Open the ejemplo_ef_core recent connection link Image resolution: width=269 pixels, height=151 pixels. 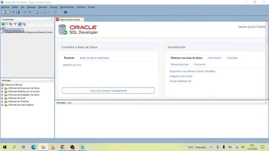[x=72, y=65]
